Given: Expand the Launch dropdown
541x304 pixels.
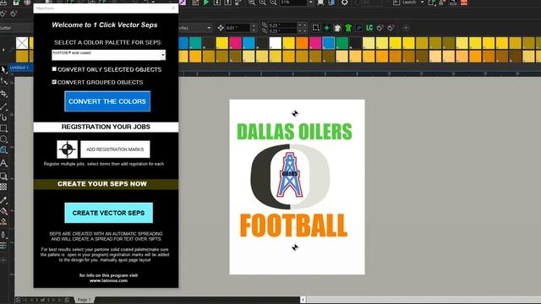Looking at the screenshot, I should [422, 3].
